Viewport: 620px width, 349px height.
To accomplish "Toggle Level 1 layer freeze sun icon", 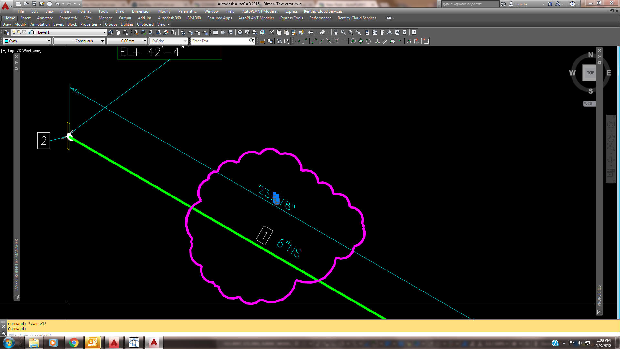I will [19, 32].
